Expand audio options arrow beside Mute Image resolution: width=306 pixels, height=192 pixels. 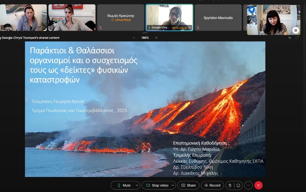tap(137, 185)
